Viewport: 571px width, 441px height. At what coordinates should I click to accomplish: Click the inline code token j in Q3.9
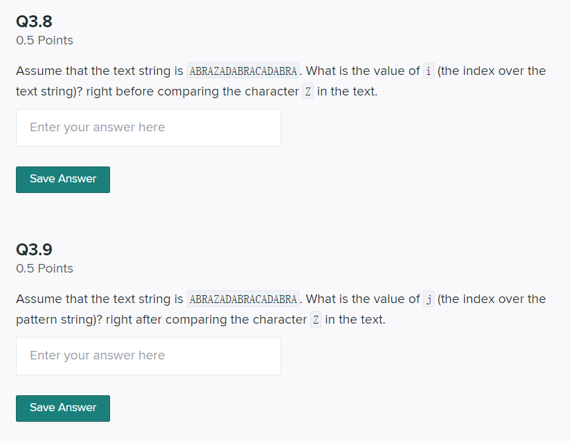click(x=428, y=299)
